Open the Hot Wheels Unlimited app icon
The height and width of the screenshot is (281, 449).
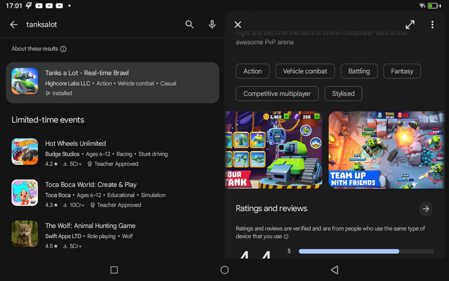(x=24, y=152)
